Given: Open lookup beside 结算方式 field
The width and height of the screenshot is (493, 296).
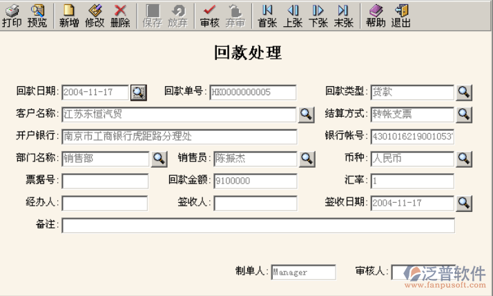Looking at the screenshot, I should tap(464, 115).
